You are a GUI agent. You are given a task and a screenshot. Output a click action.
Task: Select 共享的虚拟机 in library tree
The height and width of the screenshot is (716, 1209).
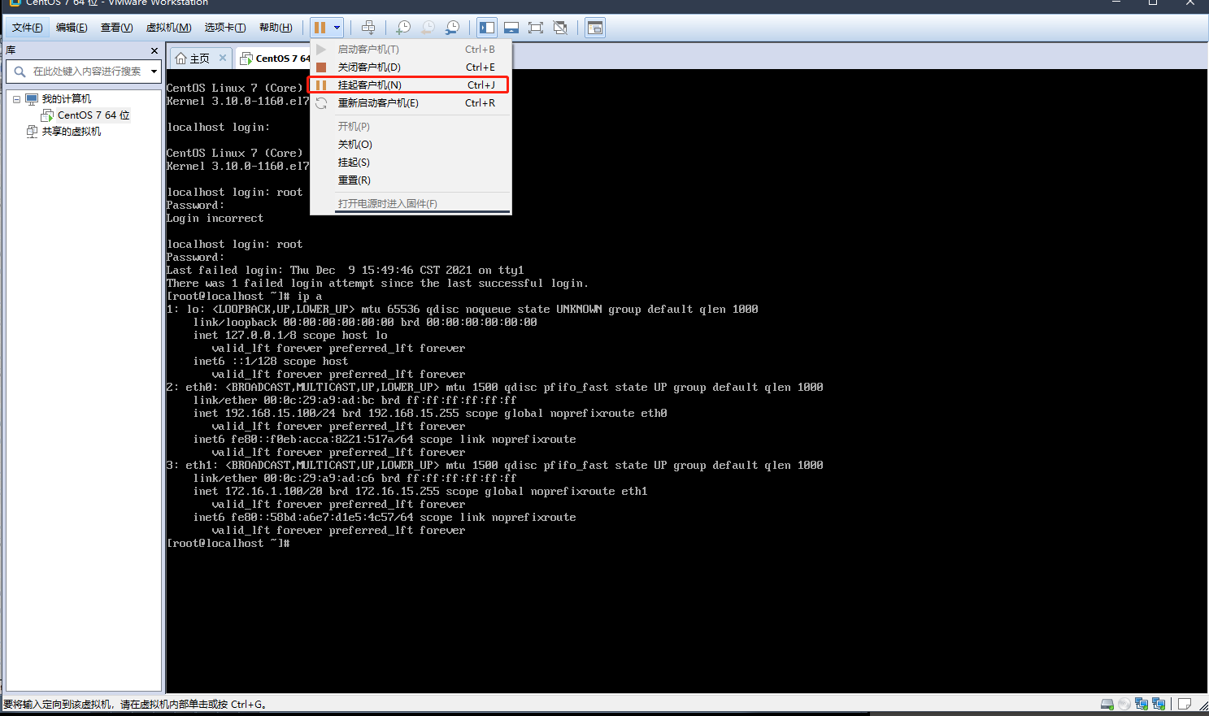[x=72, y=132]
